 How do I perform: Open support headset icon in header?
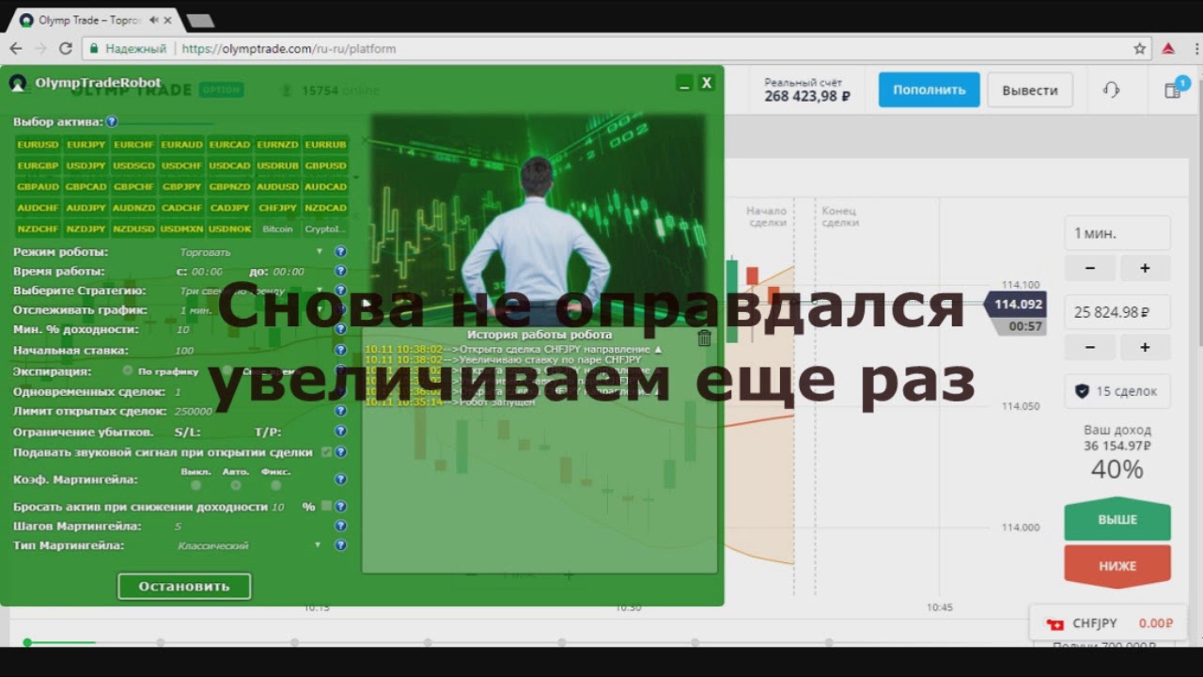(x=1111, y=89)
